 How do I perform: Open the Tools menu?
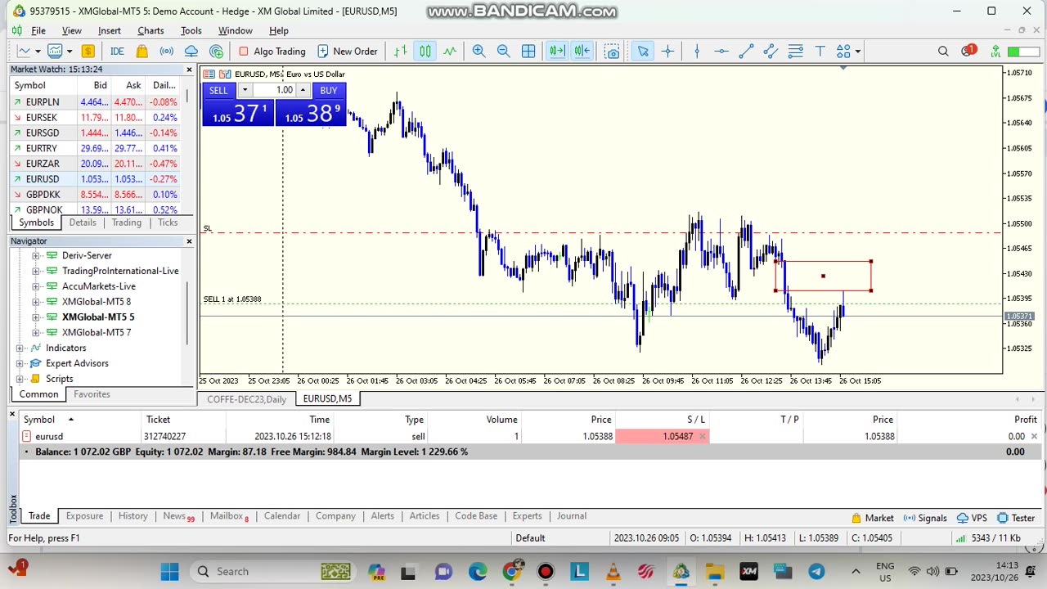(x=191, y=30)
